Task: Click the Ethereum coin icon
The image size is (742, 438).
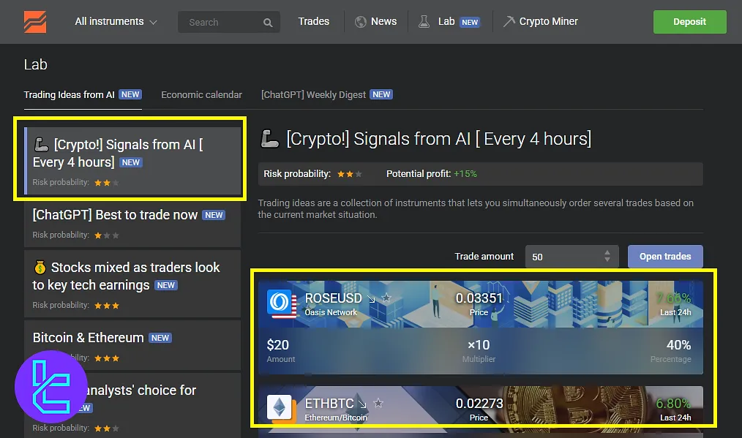Action: point(280,407)
